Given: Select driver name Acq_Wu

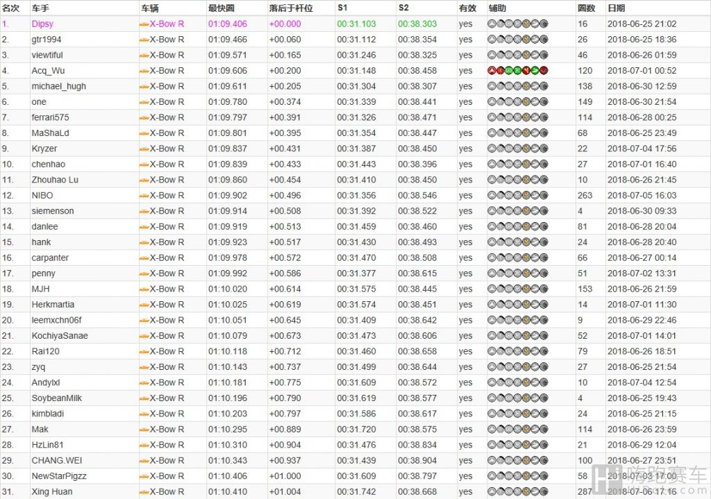Looking at the screenshot, I should [x=48, y=71].
